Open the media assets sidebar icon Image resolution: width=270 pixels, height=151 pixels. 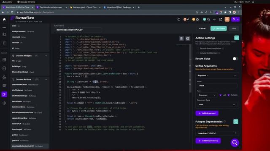click(4, 86)
